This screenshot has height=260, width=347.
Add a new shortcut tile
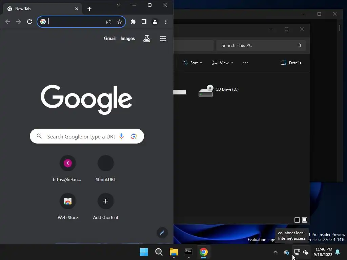pyautogui.click(x=106, y=207)
